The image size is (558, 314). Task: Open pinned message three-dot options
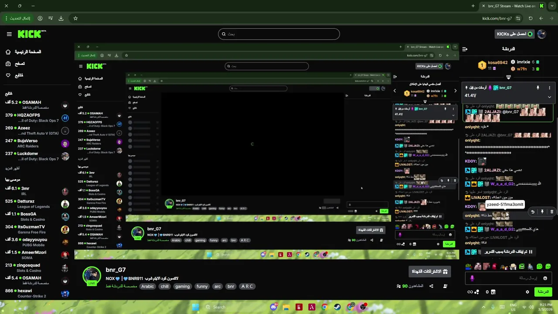click(x=549, y=88)
